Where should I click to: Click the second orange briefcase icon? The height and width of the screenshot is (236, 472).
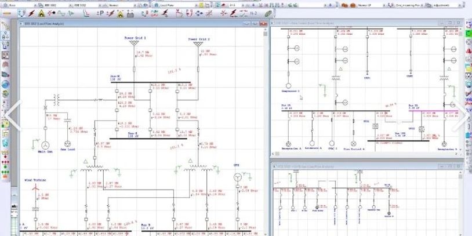(x=353, y=5)
